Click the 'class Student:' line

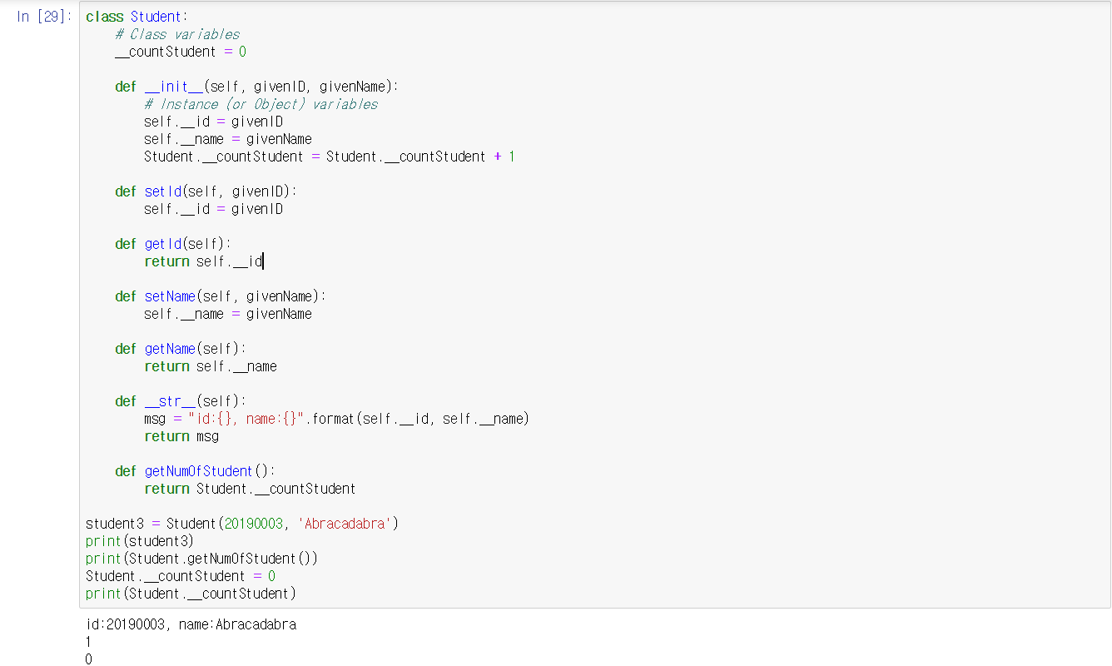(x=137, y=17)
